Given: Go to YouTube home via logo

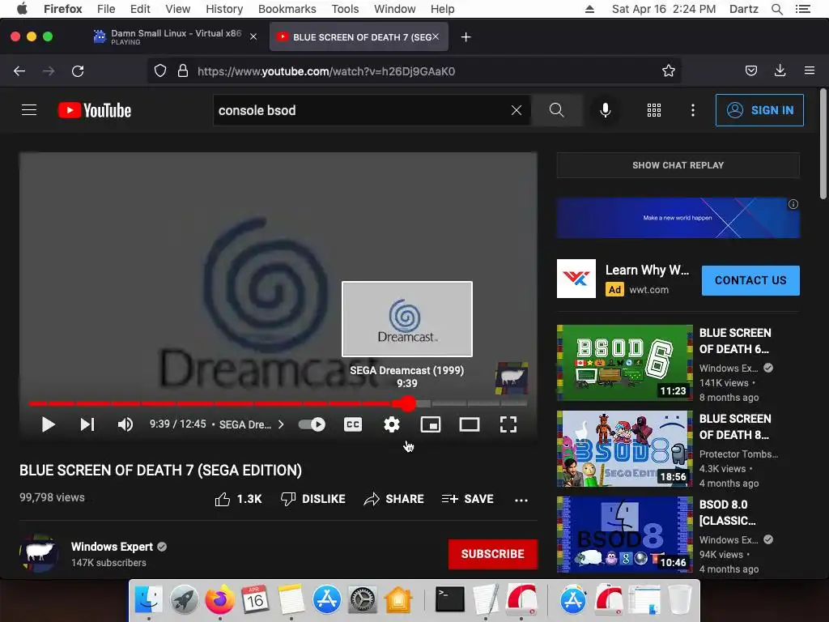Looking at the screenshot, I should coord(95,110).
